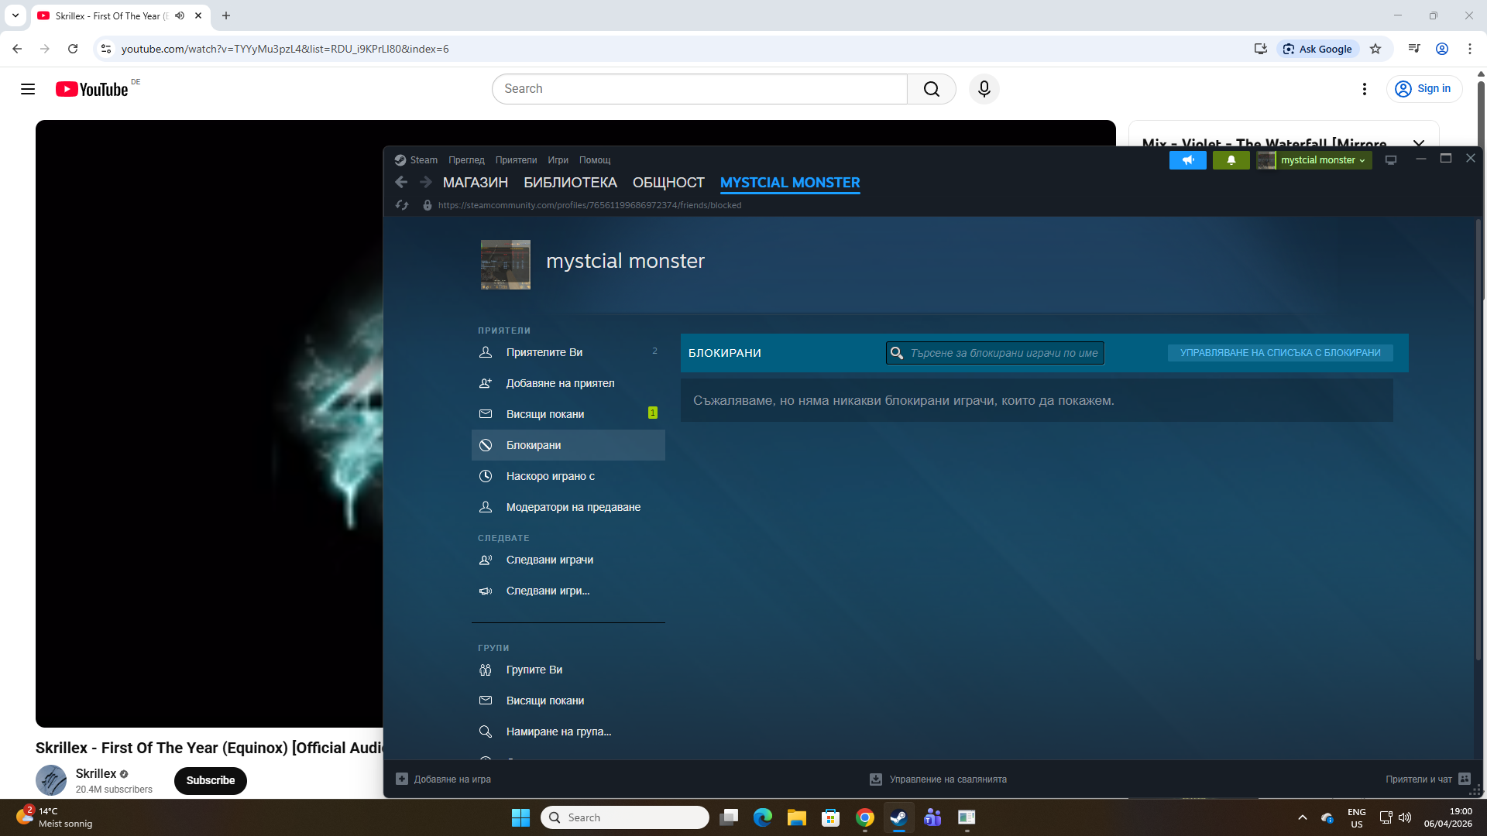The image size is (1487, 836).
Task: Click the Steam announcements megaphone icon
Action: pyautogui.click(x=1187, y=160)
